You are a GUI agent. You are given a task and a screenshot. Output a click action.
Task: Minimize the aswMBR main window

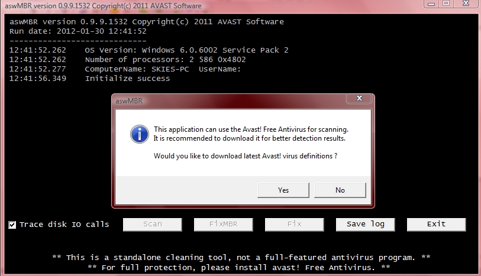431,4
